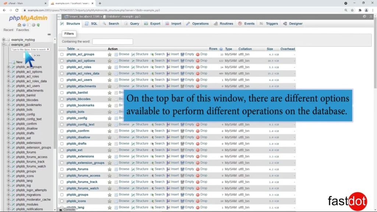Screen dimensions: 377x212
Task: Expand the example_myblog database node
Action: [4, 39]
